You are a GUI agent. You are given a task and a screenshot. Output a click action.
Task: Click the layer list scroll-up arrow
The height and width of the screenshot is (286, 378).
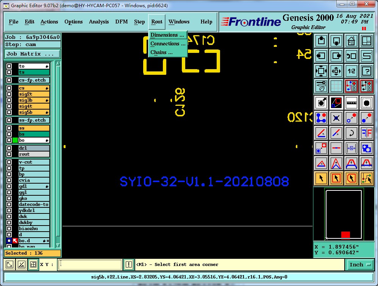[58, 63]
